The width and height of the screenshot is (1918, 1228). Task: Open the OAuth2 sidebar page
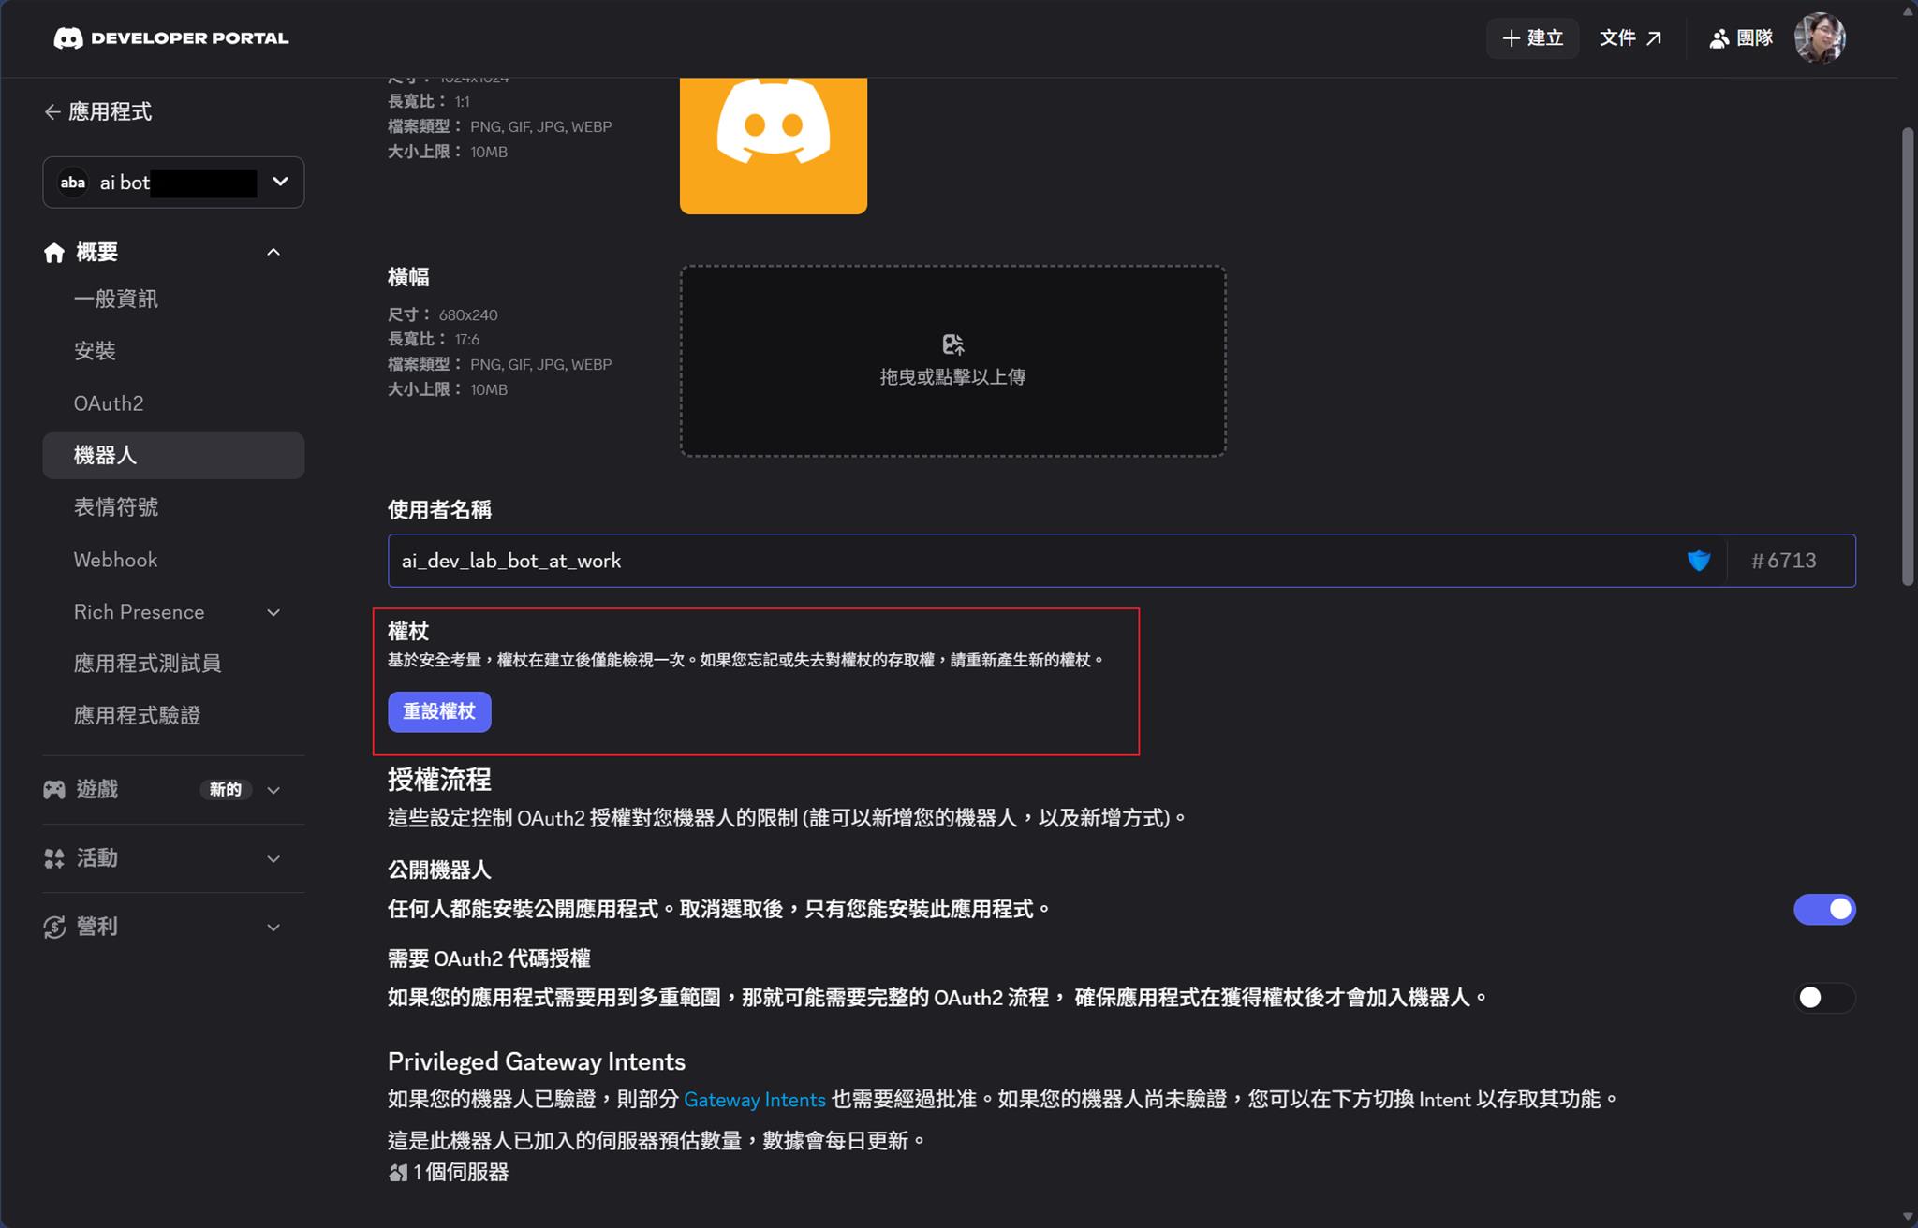click(109, 403)
